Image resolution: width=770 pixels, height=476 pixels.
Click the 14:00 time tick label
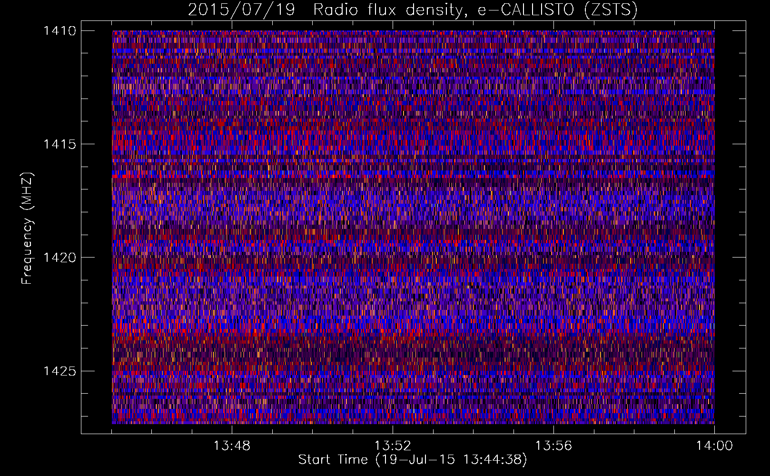pyautogui.click(x=714, y=446)
